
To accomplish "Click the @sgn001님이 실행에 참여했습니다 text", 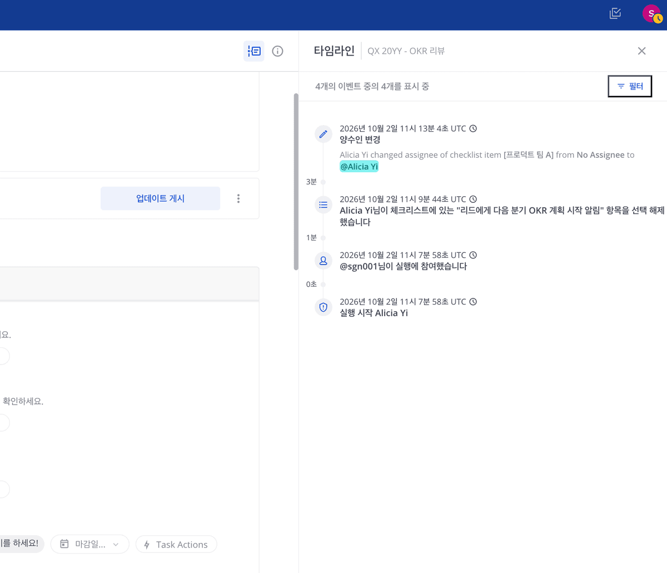I will 404,266.
